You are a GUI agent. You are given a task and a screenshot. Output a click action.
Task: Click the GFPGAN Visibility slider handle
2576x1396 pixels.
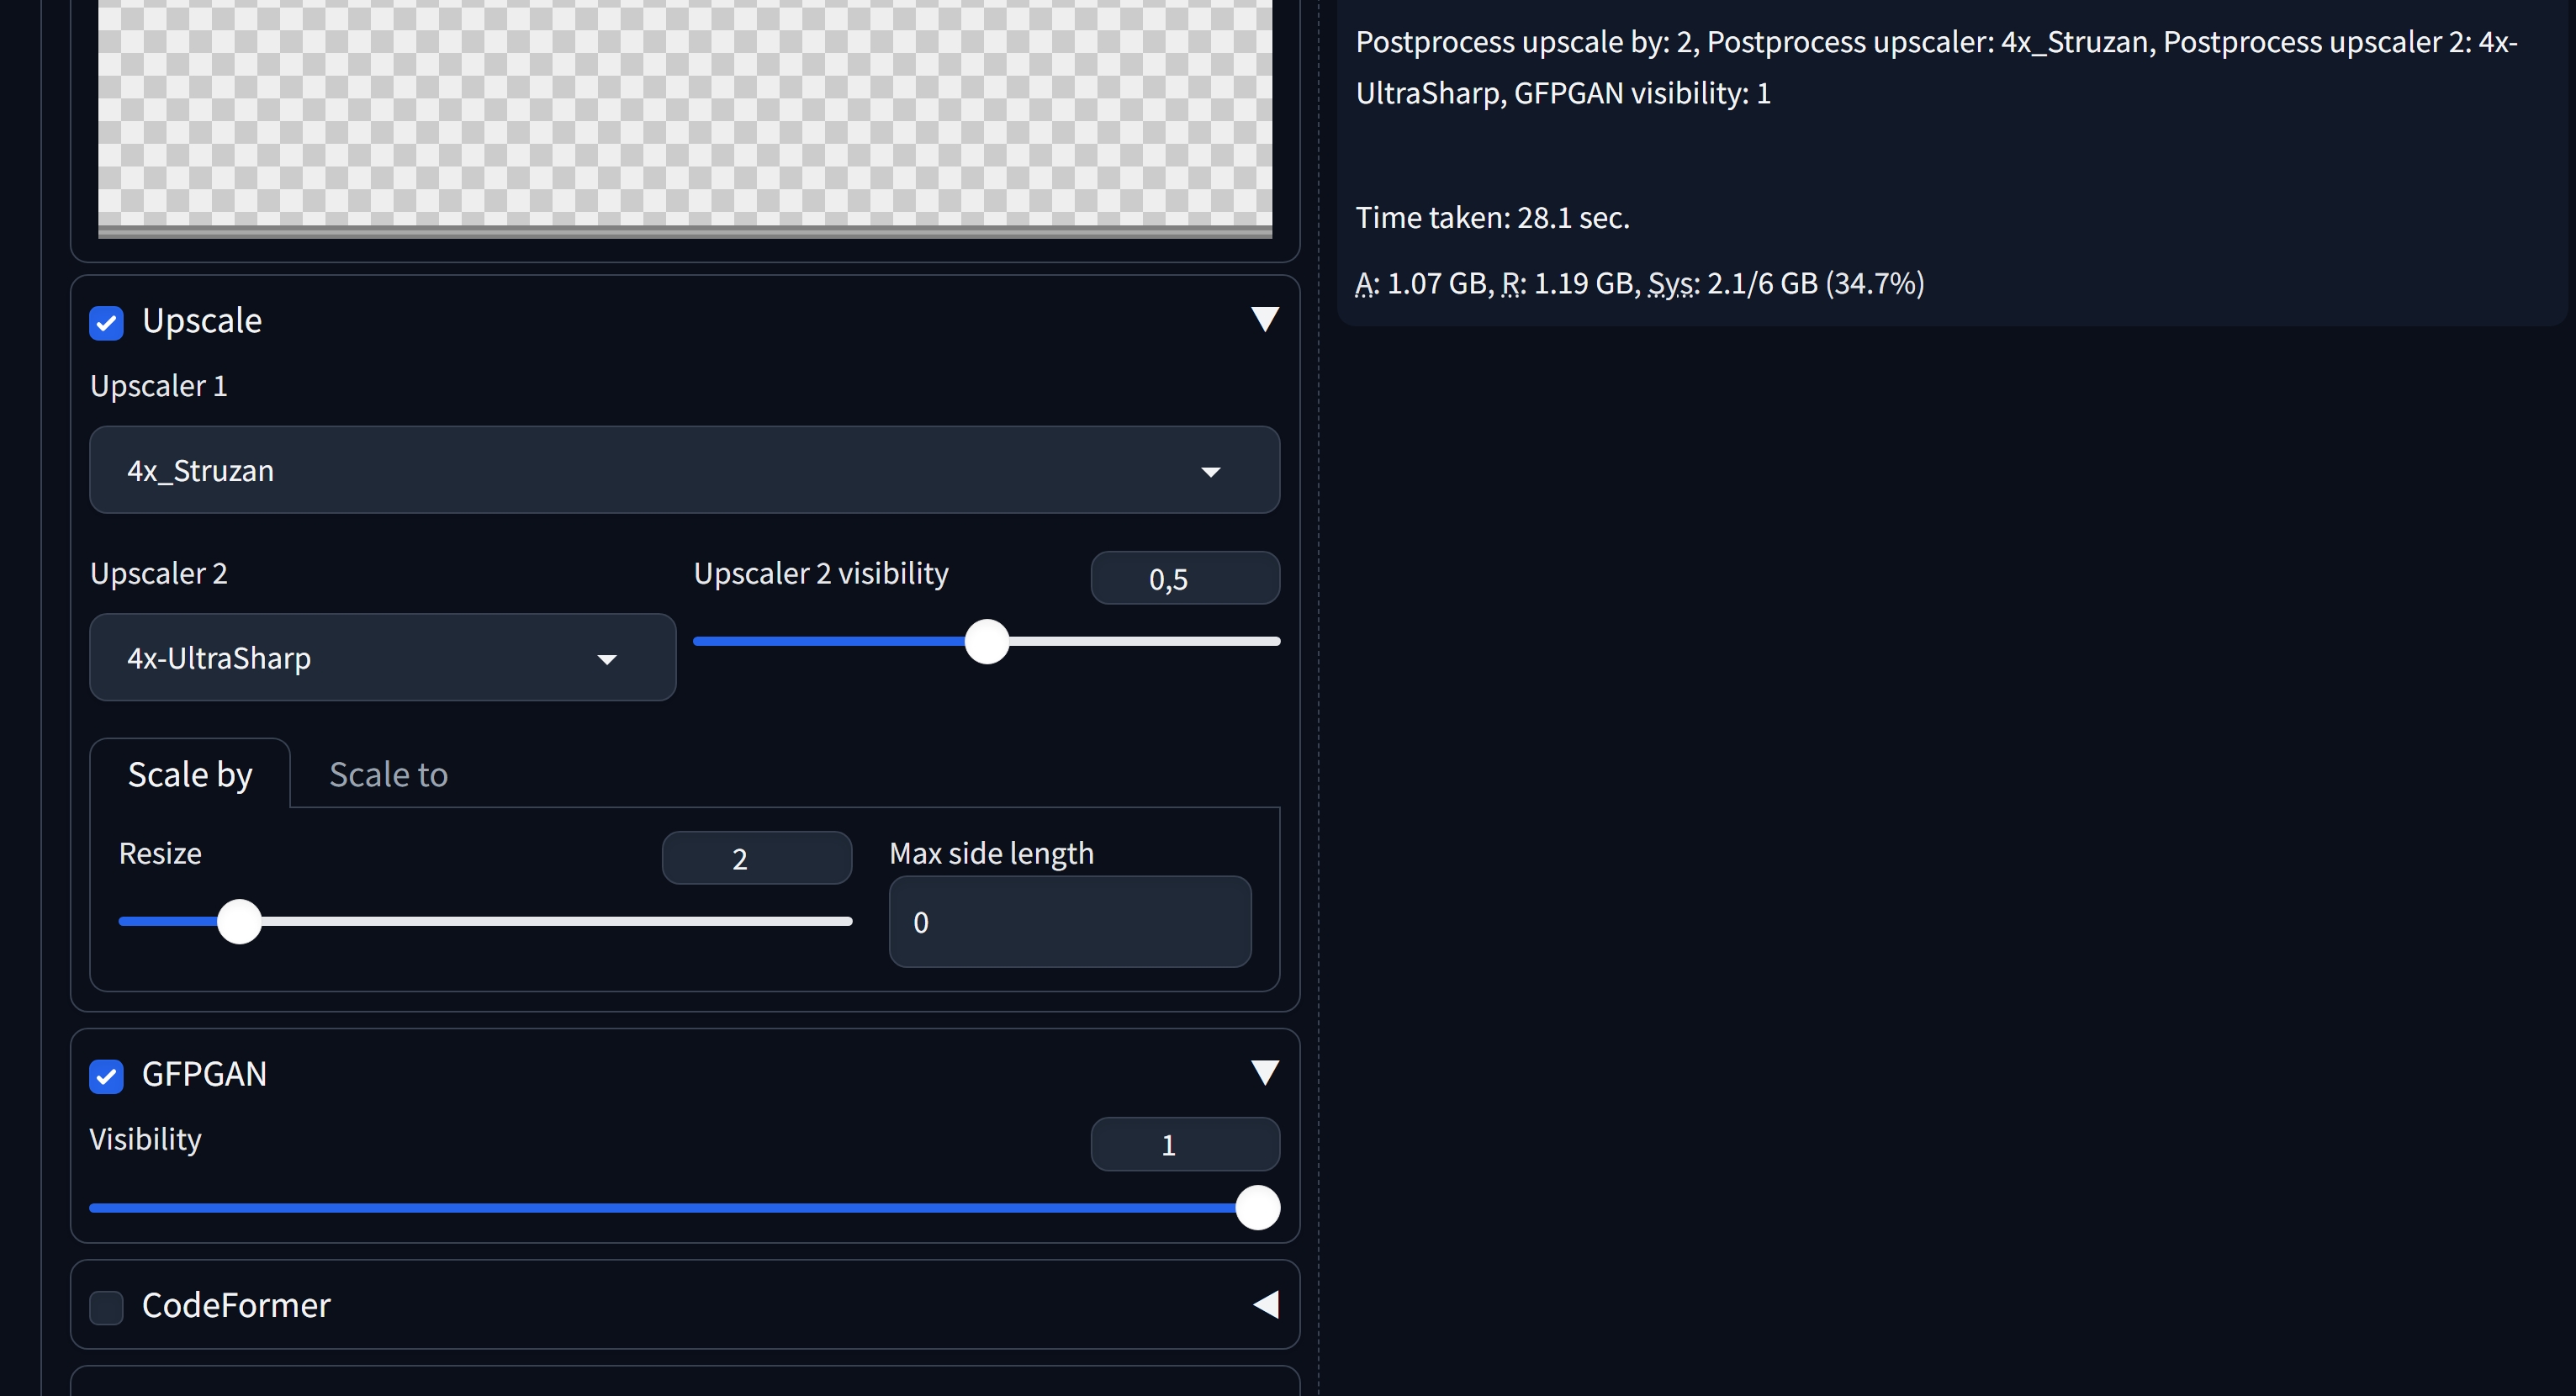[1257, 1207]
